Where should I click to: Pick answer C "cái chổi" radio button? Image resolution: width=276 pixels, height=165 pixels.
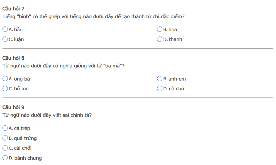click(x=5, y=148)
